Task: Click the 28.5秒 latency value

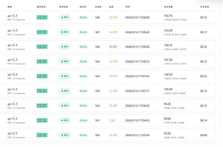Action: 113,76
